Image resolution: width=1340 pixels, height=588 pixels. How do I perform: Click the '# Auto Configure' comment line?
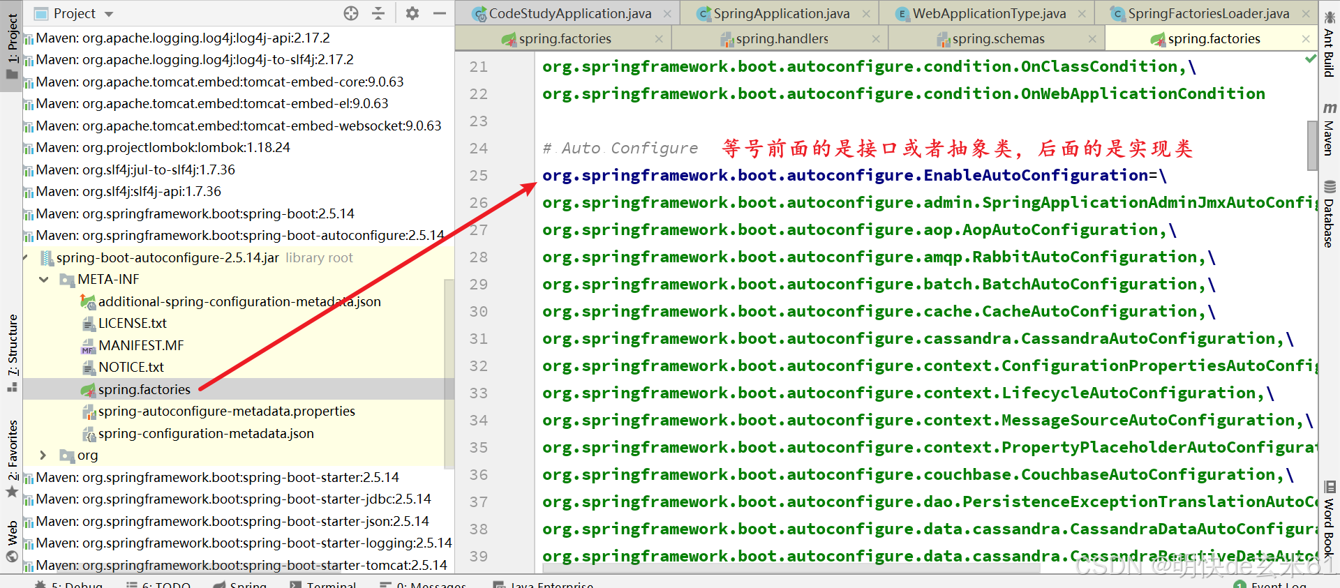tap(620, 149)
